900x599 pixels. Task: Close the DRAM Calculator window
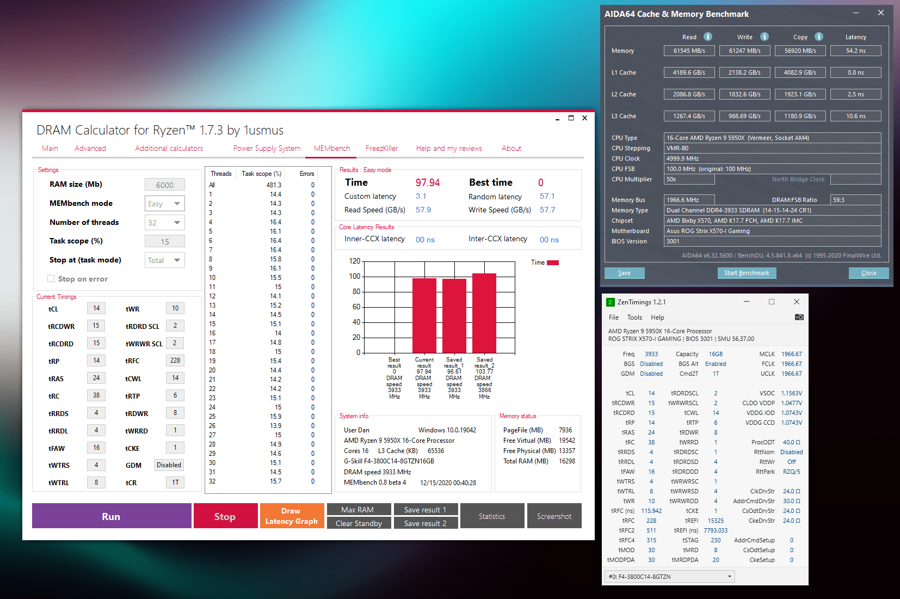(584, 118)
